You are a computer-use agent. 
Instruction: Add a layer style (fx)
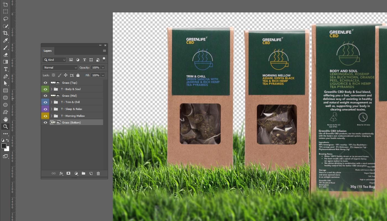[61, 173]
